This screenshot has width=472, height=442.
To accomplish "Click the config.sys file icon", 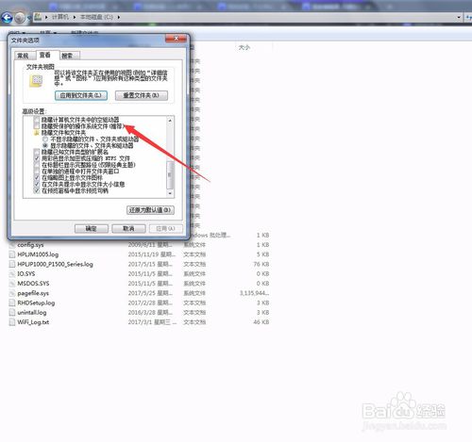I will (12, 245).
